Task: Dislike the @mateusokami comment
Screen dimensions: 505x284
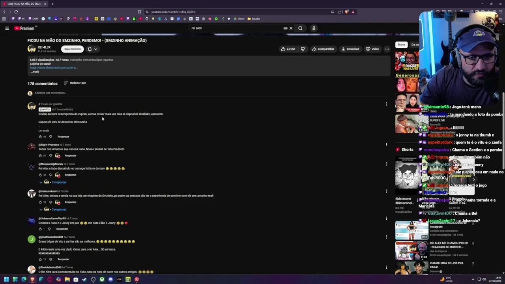Action: click(x=50, y=202)
